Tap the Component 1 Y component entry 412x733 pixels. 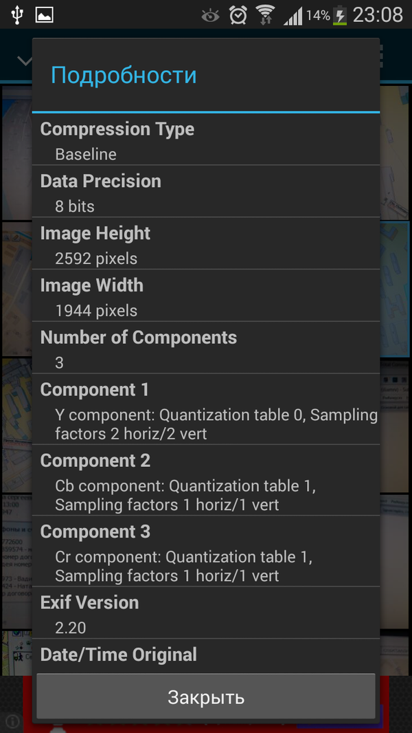point(206,410)
